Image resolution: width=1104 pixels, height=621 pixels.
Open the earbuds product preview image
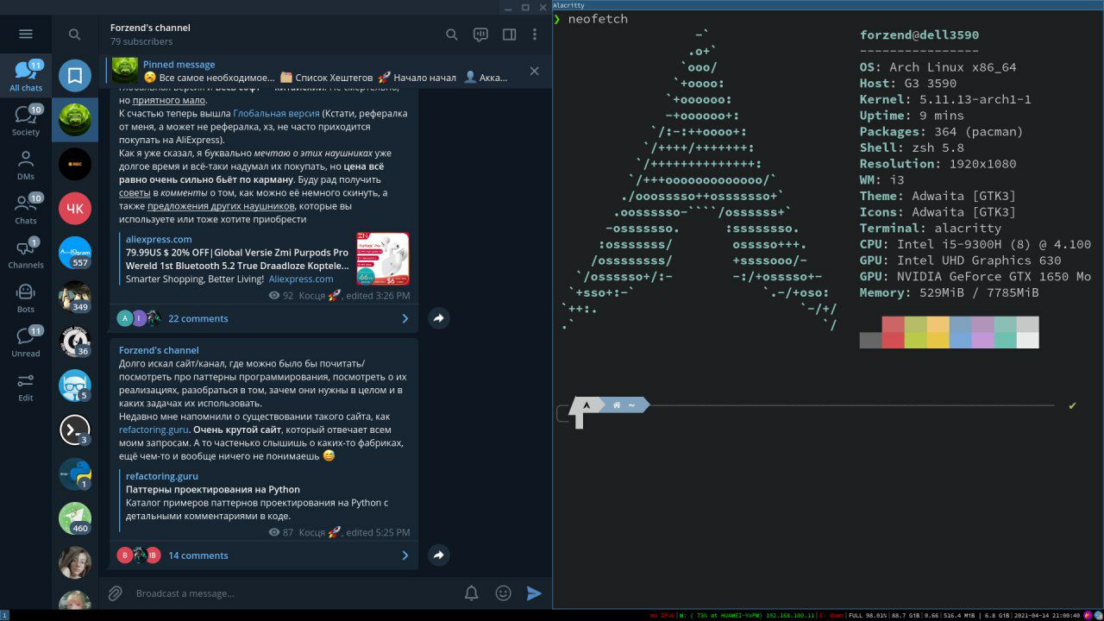(x=382, y=259)
